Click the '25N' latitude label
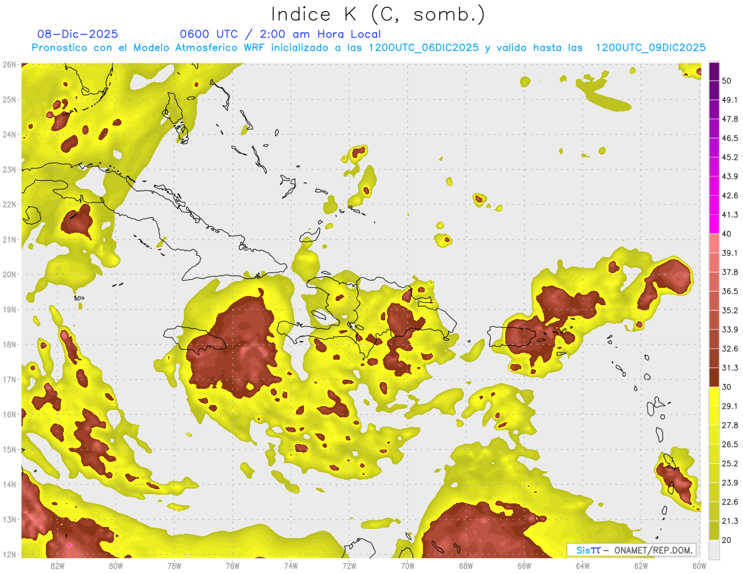743x574 pixels. click(x=9, y=100)
